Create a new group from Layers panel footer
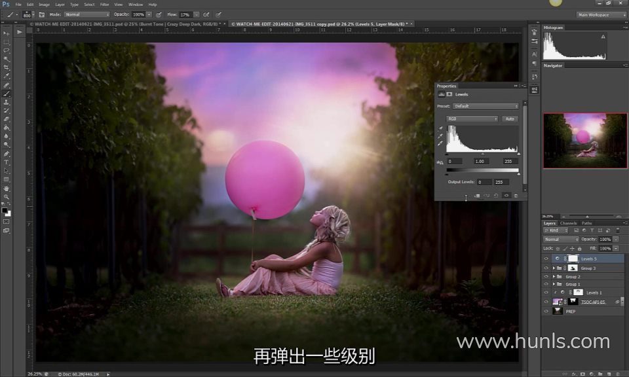Image resolution: width=629 pixels, height=377 pixels. coord(600,374)
